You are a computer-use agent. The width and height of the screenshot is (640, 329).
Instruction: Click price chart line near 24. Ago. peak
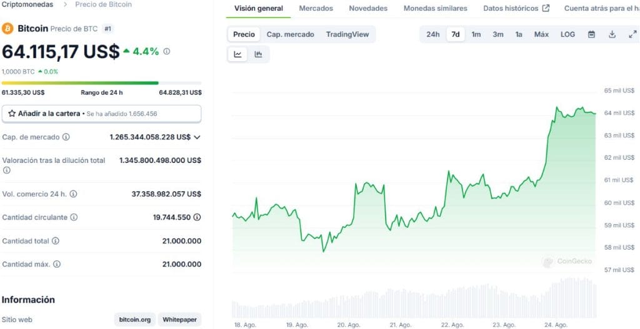(x=556, y=107)
